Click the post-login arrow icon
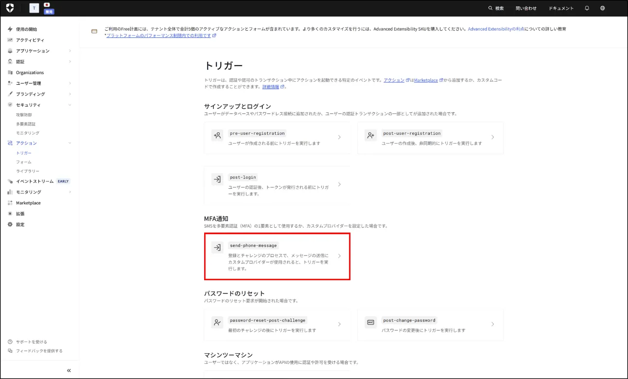Screen dimensions: 628x379 click(217, 180)
